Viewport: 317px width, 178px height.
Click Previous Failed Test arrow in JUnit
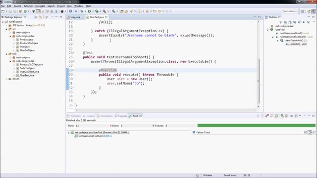point(263,116)
